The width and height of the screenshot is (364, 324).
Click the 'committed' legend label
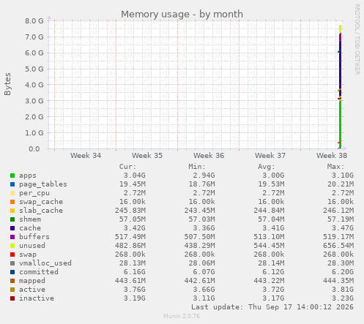tap(39, 272)
